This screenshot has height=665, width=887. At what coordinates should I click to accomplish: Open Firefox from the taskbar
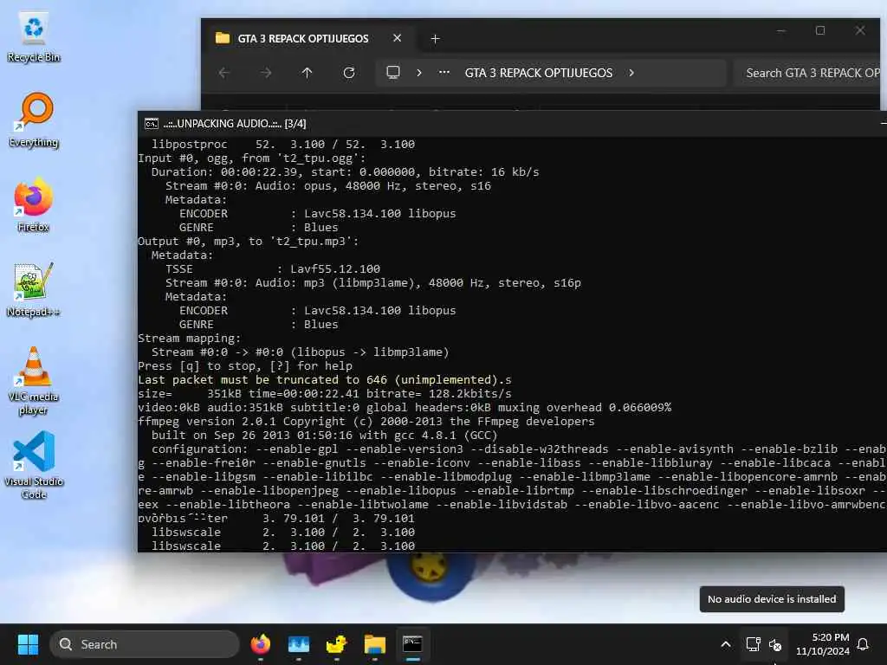[260, 644]
